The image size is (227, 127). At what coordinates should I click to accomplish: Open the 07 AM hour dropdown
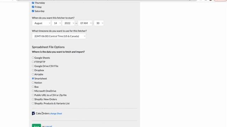[85, 23]
